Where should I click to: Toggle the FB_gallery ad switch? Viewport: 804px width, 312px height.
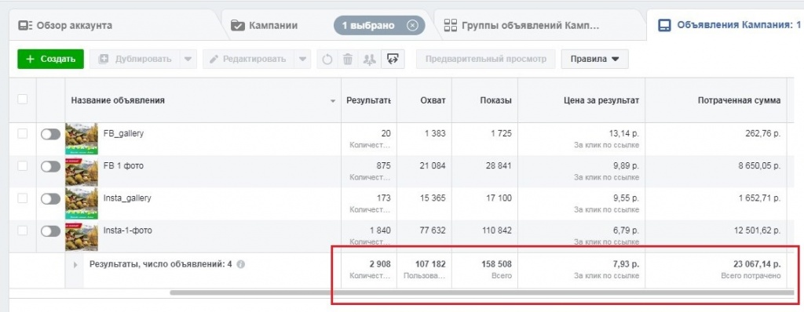(x=50, y=134)
